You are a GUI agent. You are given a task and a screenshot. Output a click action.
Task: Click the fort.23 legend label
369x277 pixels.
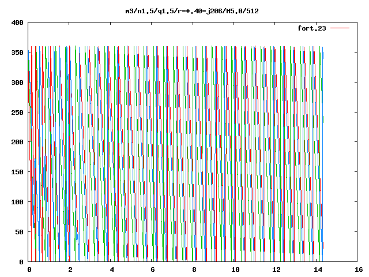[x=312, y=28]
